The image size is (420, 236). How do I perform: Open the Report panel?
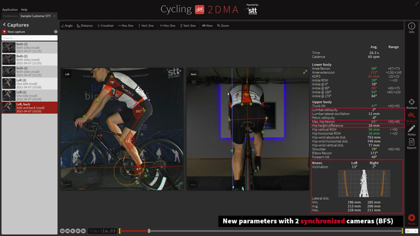coord(412,144)
